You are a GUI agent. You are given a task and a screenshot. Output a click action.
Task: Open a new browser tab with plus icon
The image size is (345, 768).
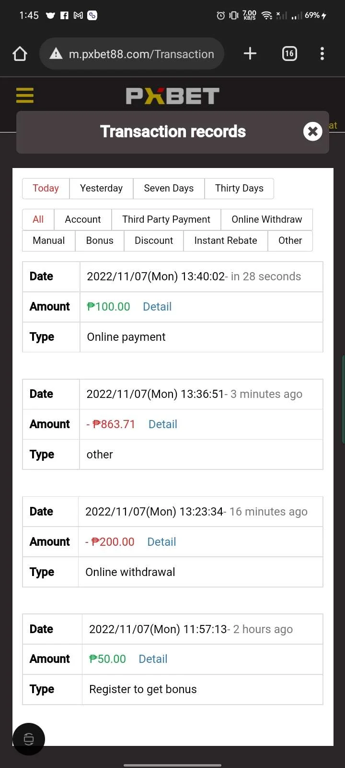tap(250, 53)
